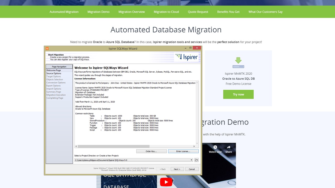The image size is (335, 188).
Task: Expand the project directory dropdown arrow
Action: coord(191,160)
